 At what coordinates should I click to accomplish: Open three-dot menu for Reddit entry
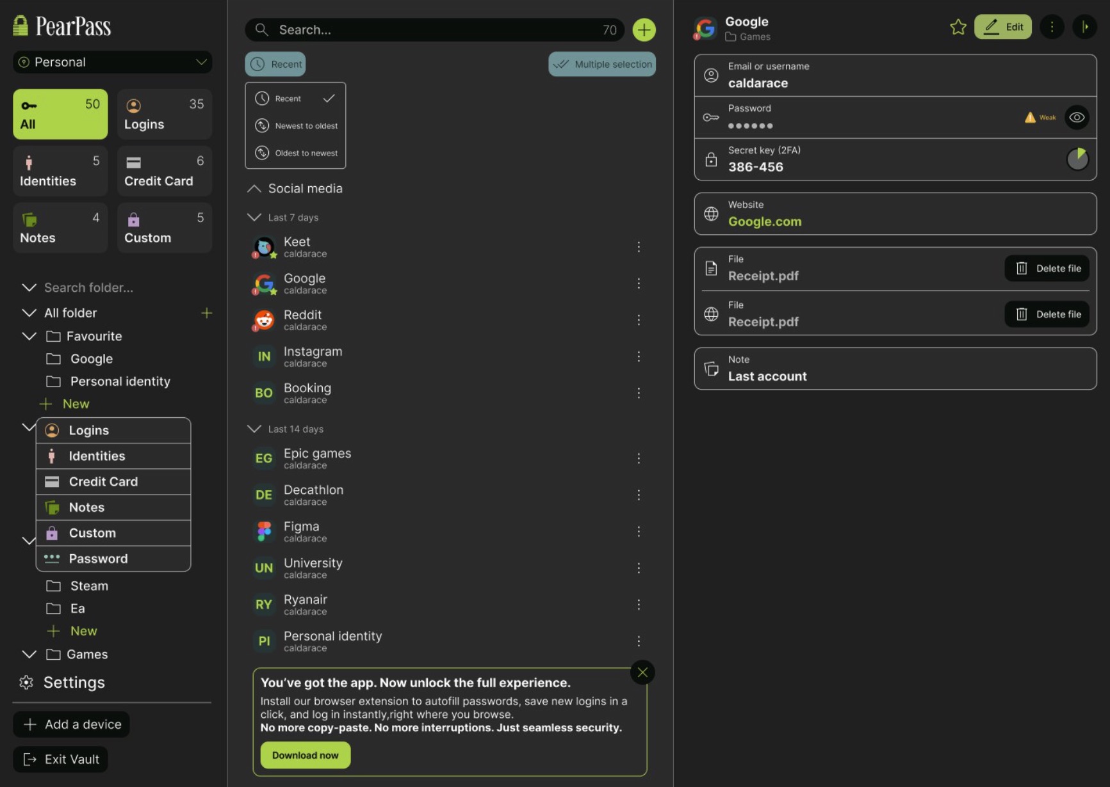tap(639, 320)
